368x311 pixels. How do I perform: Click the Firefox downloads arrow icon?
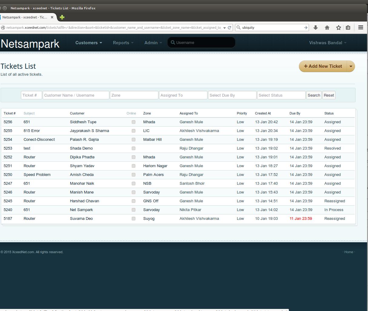click(x=316, y=28)
